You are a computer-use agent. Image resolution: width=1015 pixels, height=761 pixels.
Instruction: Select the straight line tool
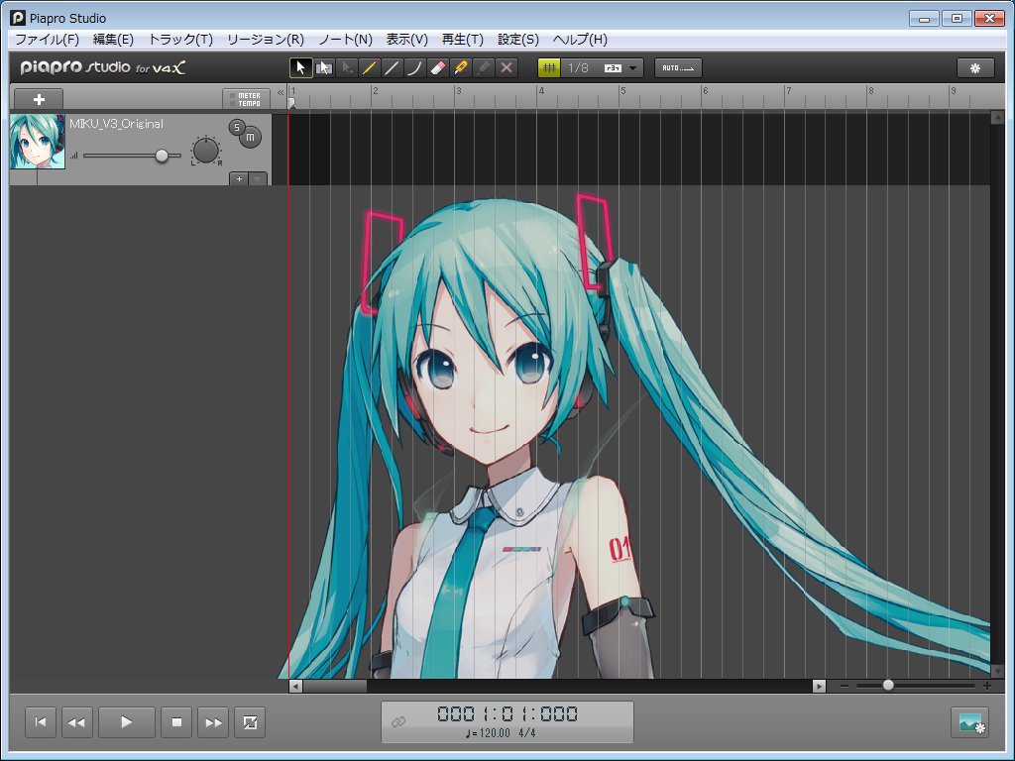[x=392, y=68]
